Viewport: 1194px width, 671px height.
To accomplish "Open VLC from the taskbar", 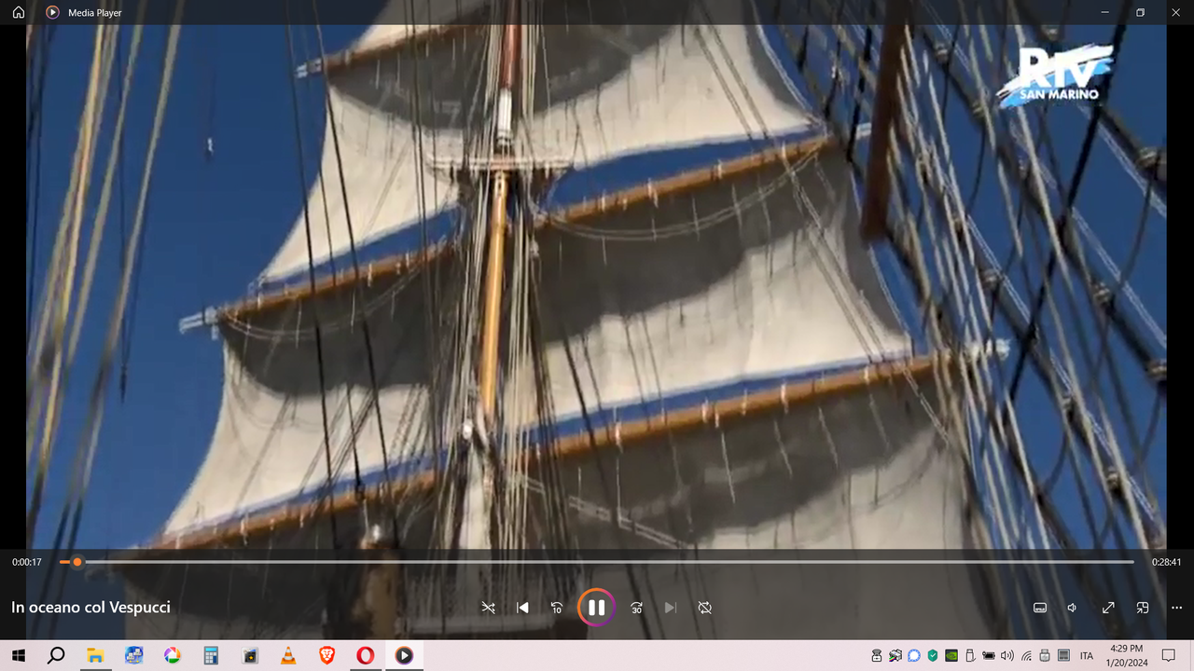I will pyautogui.click(x=288, y=656).
